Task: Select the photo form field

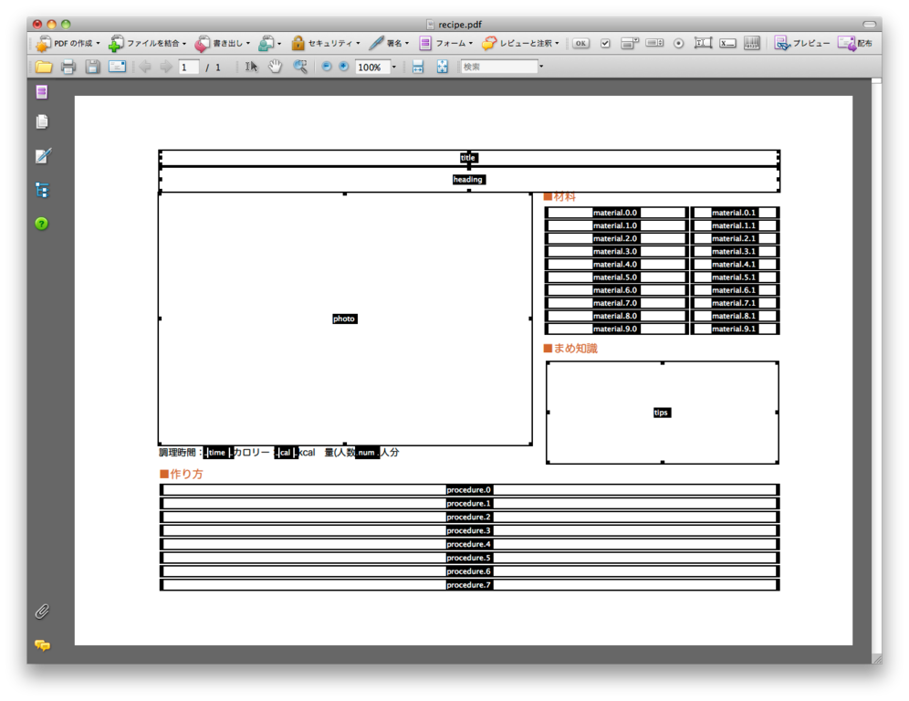Action: point(345,319)
